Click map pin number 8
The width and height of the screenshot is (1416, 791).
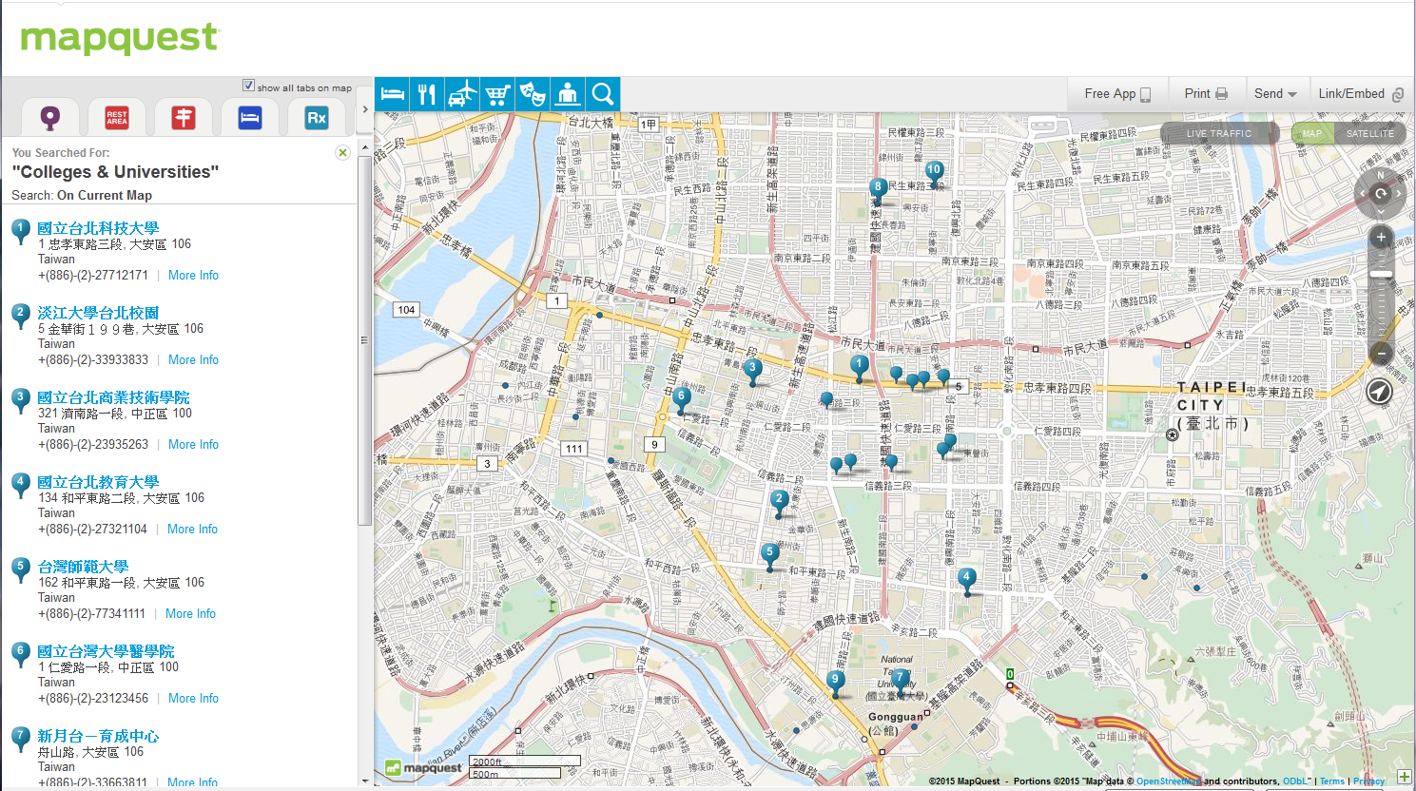pyautogui.click(x=878, y=190)
